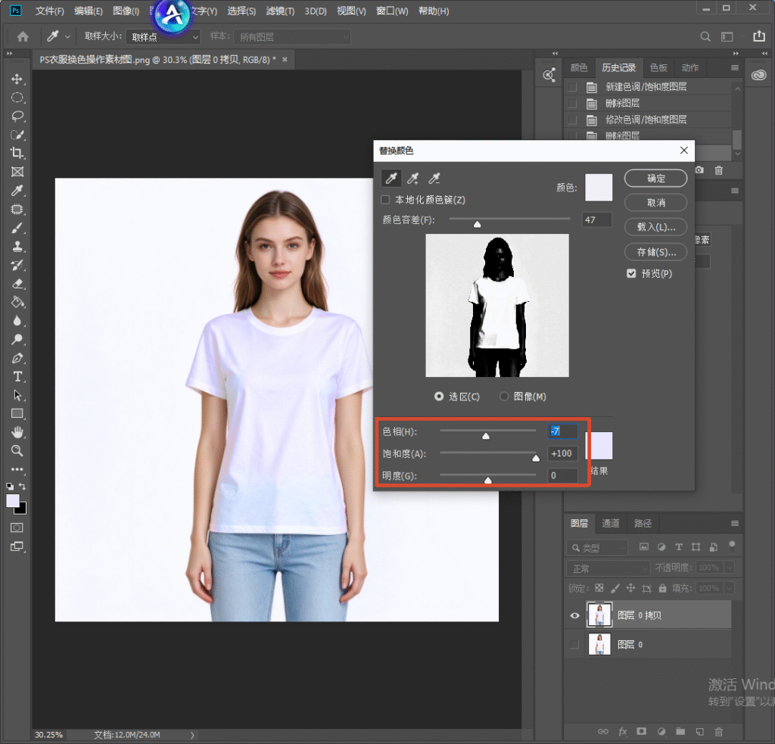The image size is (775, 744).
Task: Select the Paint Bucket tool
Action: (x=17, y=302)
